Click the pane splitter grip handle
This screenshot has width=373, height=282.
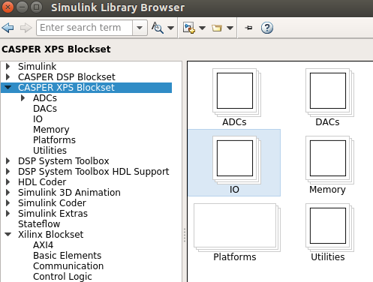(x=185, y=235)
